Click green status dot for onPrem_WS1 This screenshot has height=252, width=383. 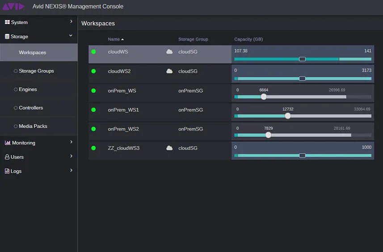[93, 110]
